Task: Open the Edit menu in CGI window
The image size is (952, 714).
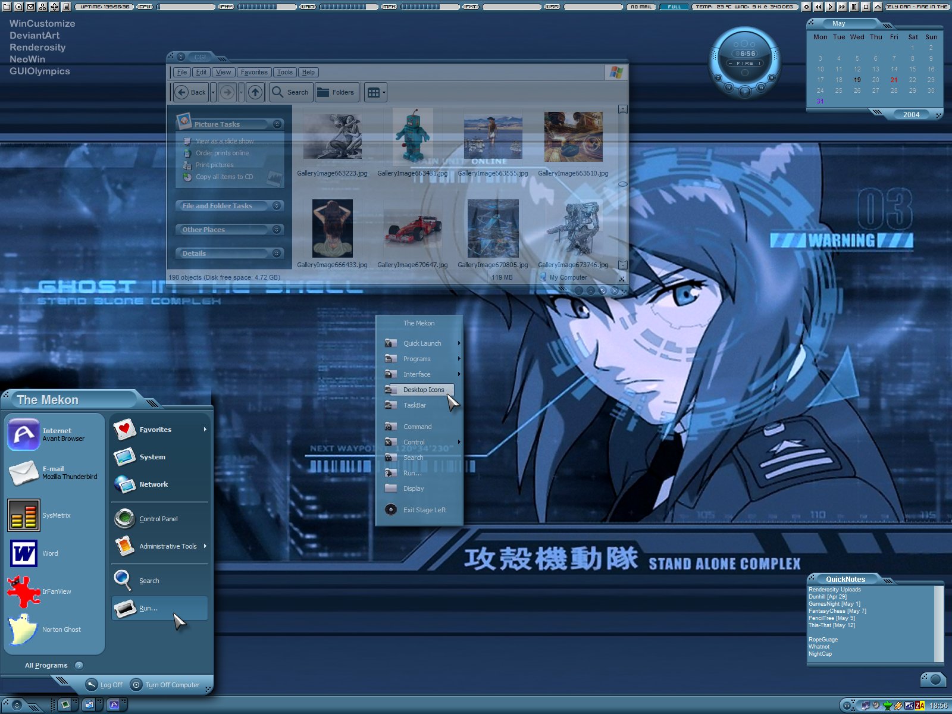Action: pyautogui.click(x=202, y=72)
